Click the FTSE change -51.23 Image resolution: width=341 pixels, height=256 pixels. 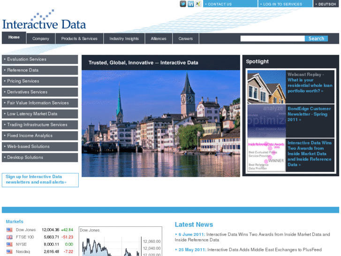pos(67,237)
